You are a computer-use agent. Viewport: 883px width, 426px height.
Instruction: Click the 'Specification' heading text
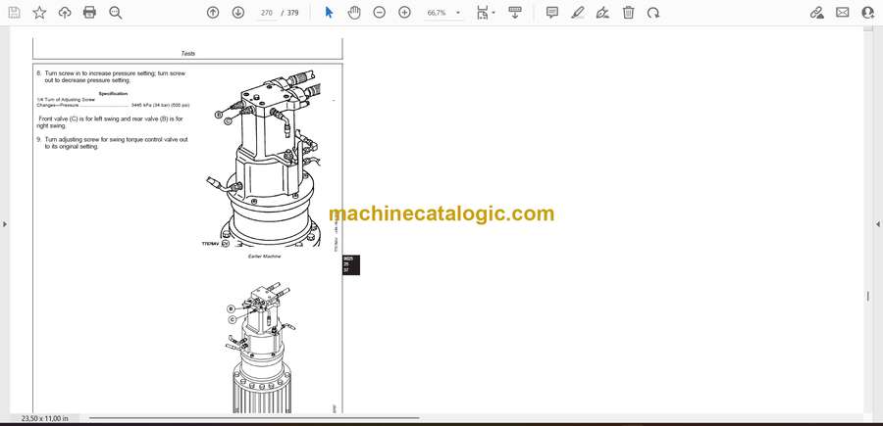click(x=113, y=93)
